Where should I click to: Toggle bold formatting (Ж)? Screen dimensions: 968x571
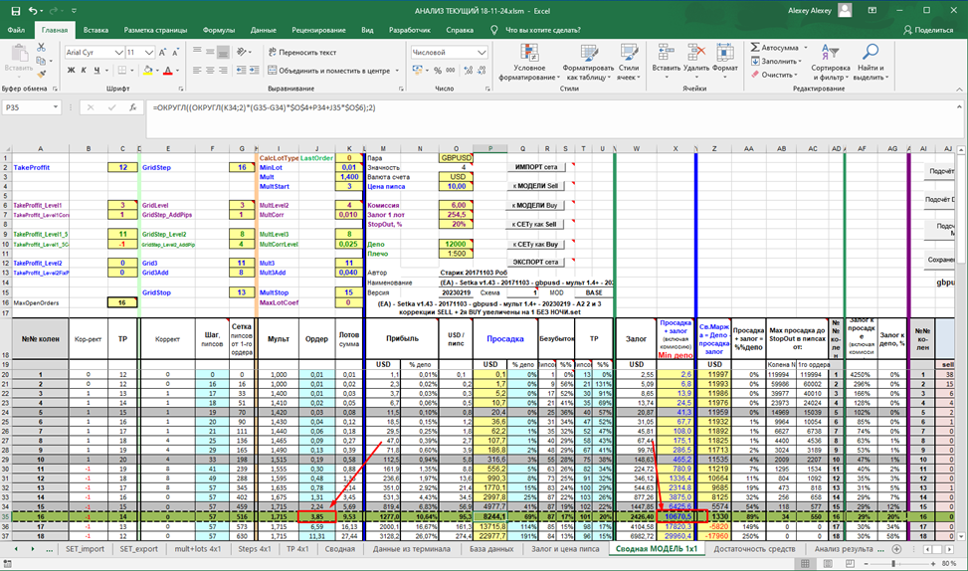(71, 71)
